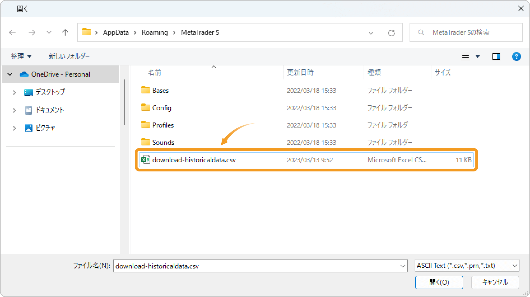Collapse OneDrive - Personal tree node
This screenshot has height=297, width=530.
pos(10,74)
